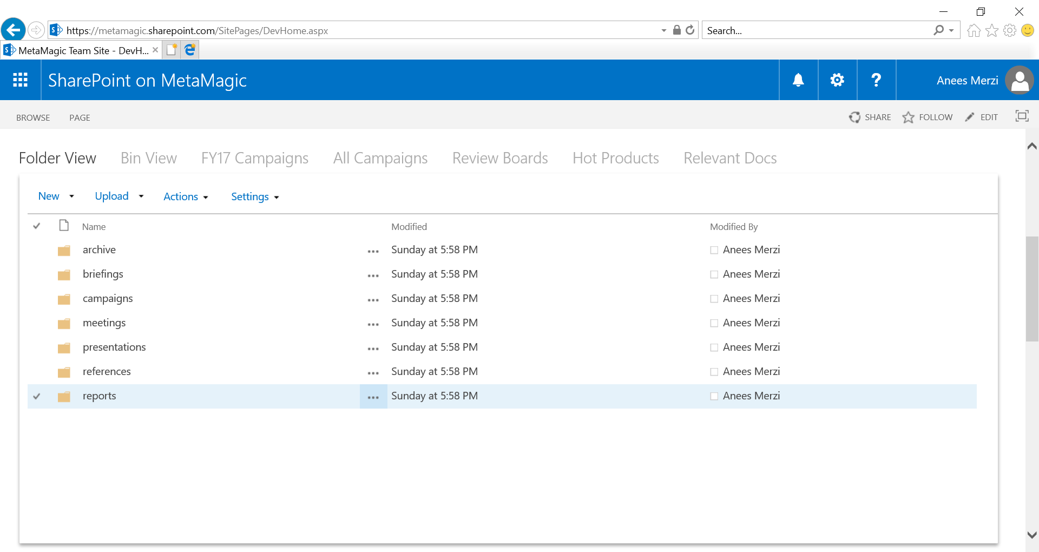1039x552 pixels.
Task: Click the EDIT page button
Action: 982,117
